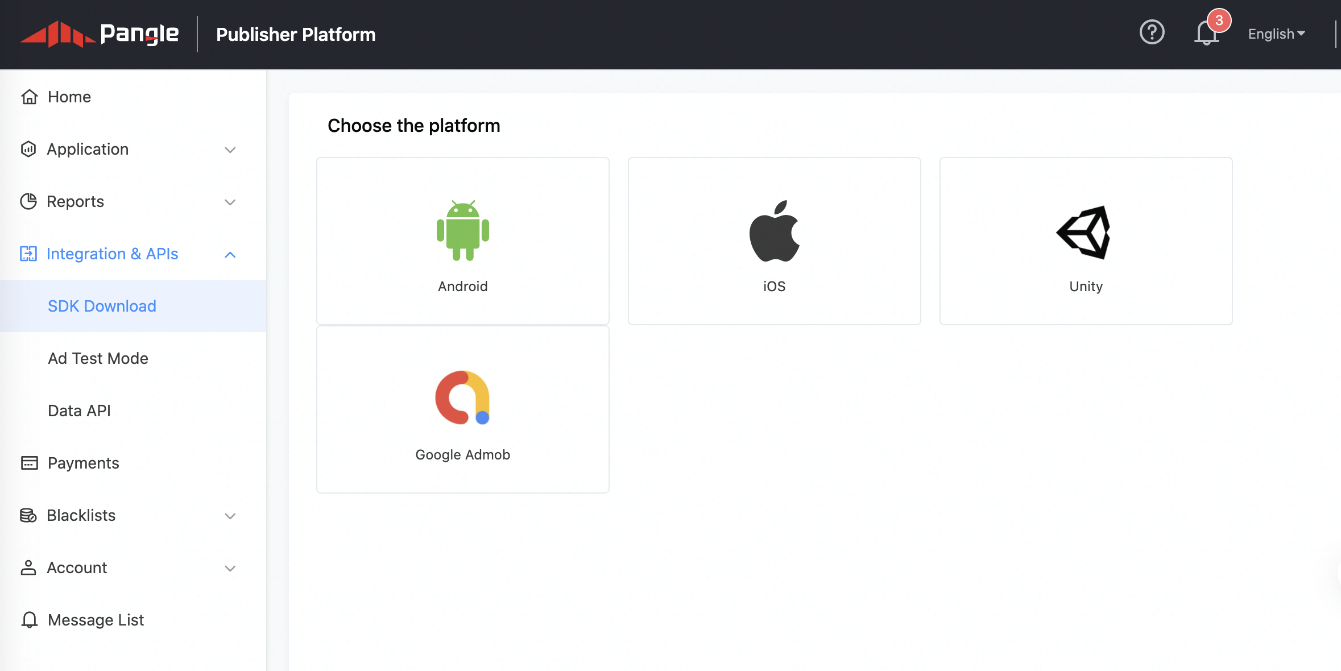Expand the Reports section chevron
Screen dimensions: 1341x671
(x=230, y=202)
